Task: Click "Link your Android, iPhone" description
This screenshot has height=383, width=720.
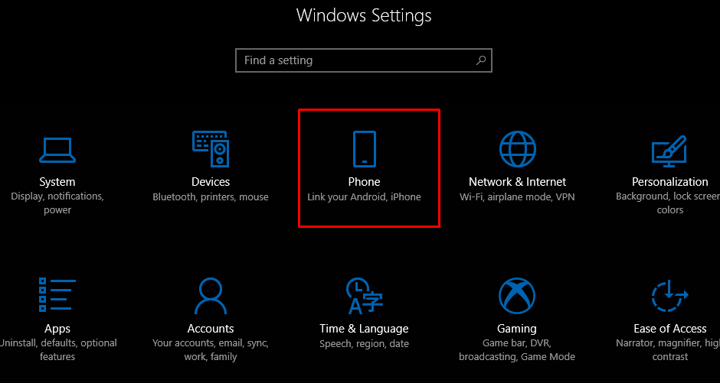Action: coord(364,197)
